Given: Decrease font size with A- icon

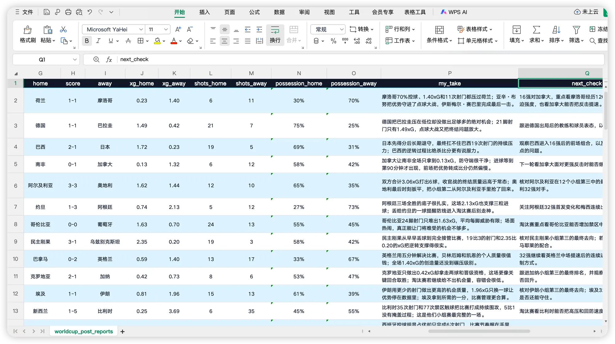Looking at the screenshot, I should [x=190, y=29].
